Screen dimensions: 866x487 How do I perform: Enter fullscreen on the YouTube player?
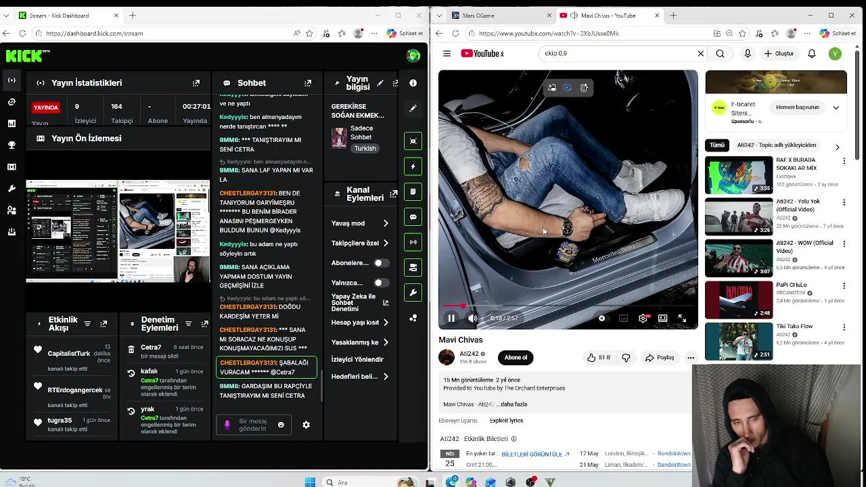pyautogui.click(x=682, y=319)
